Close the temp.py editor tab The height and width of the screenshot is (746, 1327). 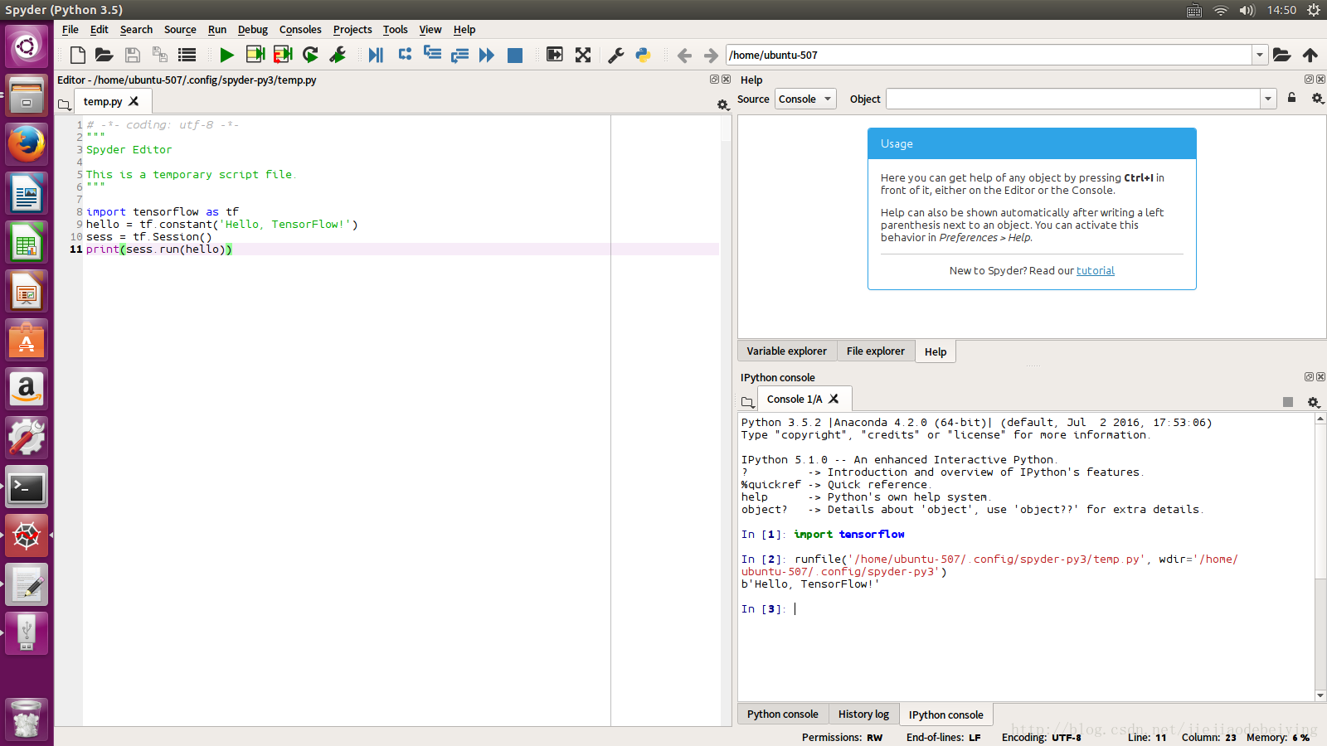(134, 101)
